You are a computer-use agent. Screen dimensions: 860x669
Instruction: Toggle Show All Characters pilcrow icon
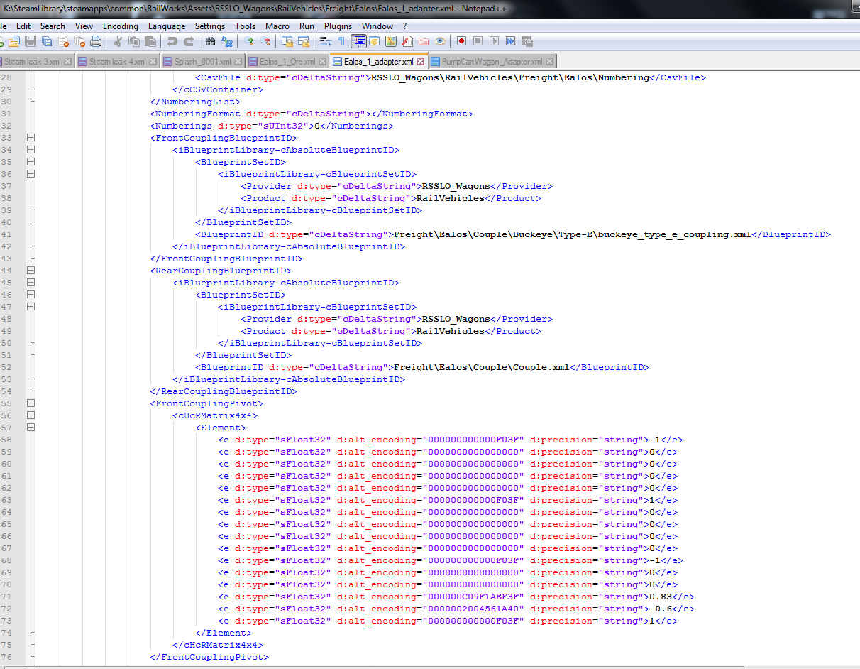click(341, 42)
